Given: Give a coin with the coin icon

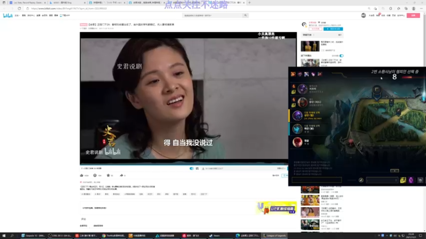Looking at the screenshot, I should point(95,175).
